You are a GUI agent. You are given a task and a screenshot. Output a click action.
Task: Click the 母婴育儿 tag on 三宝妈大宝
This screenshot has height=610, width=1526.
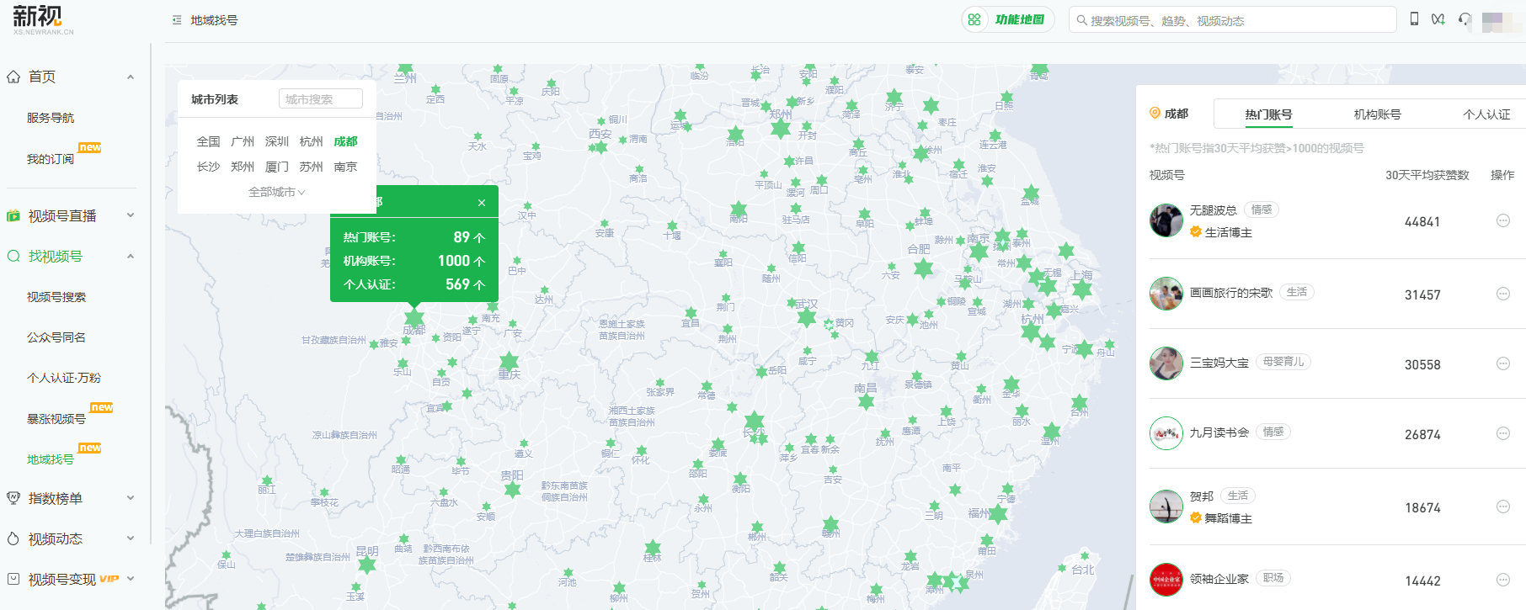coord(1283,362)
